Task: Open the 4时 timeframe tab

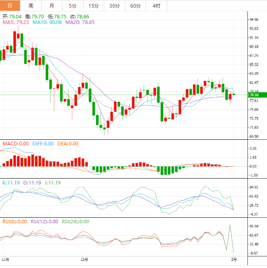Action: coord(156,6)
